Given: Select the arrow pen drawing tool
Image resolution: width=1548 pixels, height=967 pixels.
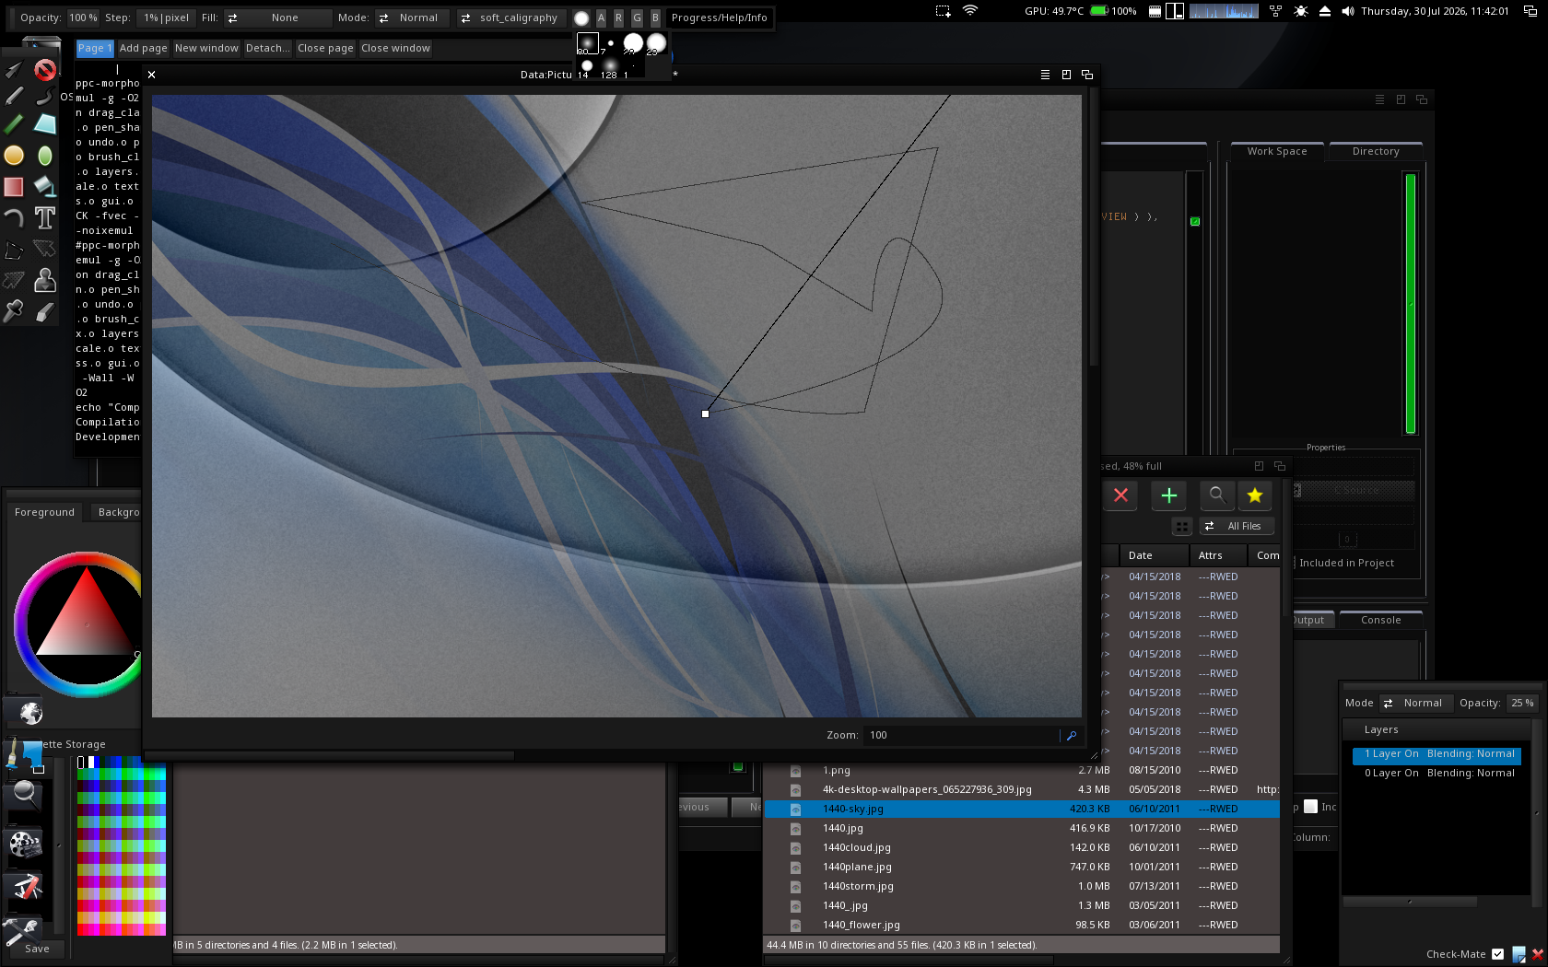Looking at the screenshot, I should (14, 69).
